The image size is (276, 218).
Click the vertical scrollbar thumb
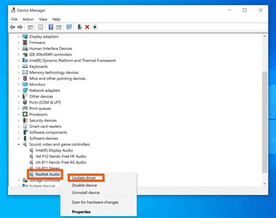(264, 122)
